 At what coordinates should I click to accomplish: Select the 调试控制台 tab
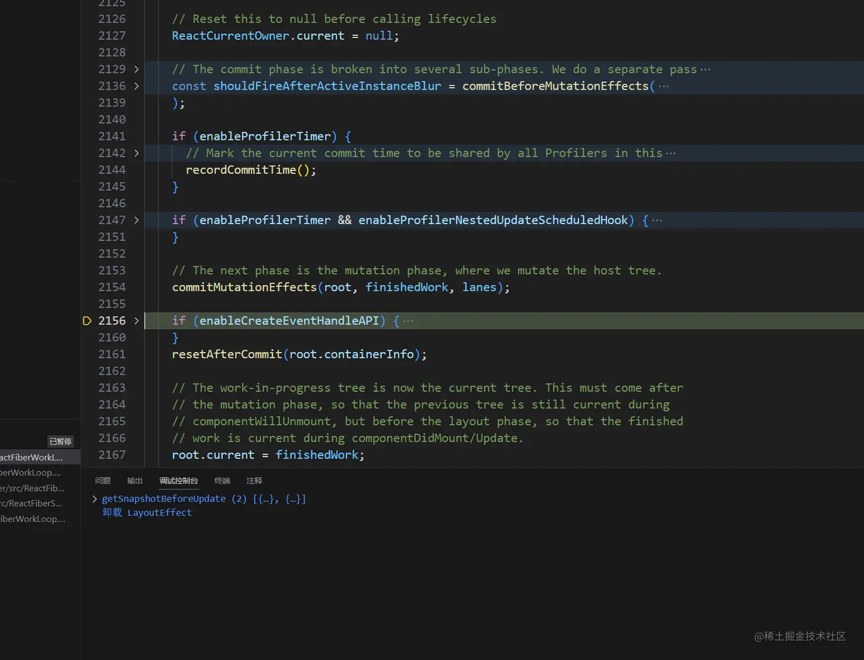coord(178,481)
